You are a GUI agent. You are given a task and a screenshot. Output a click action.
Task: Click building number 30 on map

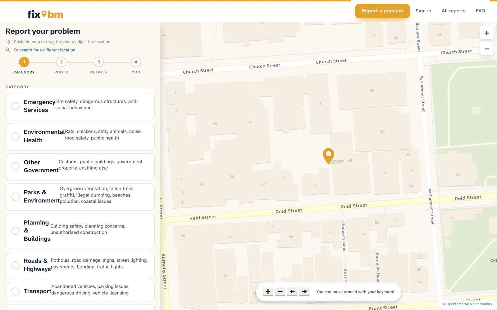tap(382, 132)
